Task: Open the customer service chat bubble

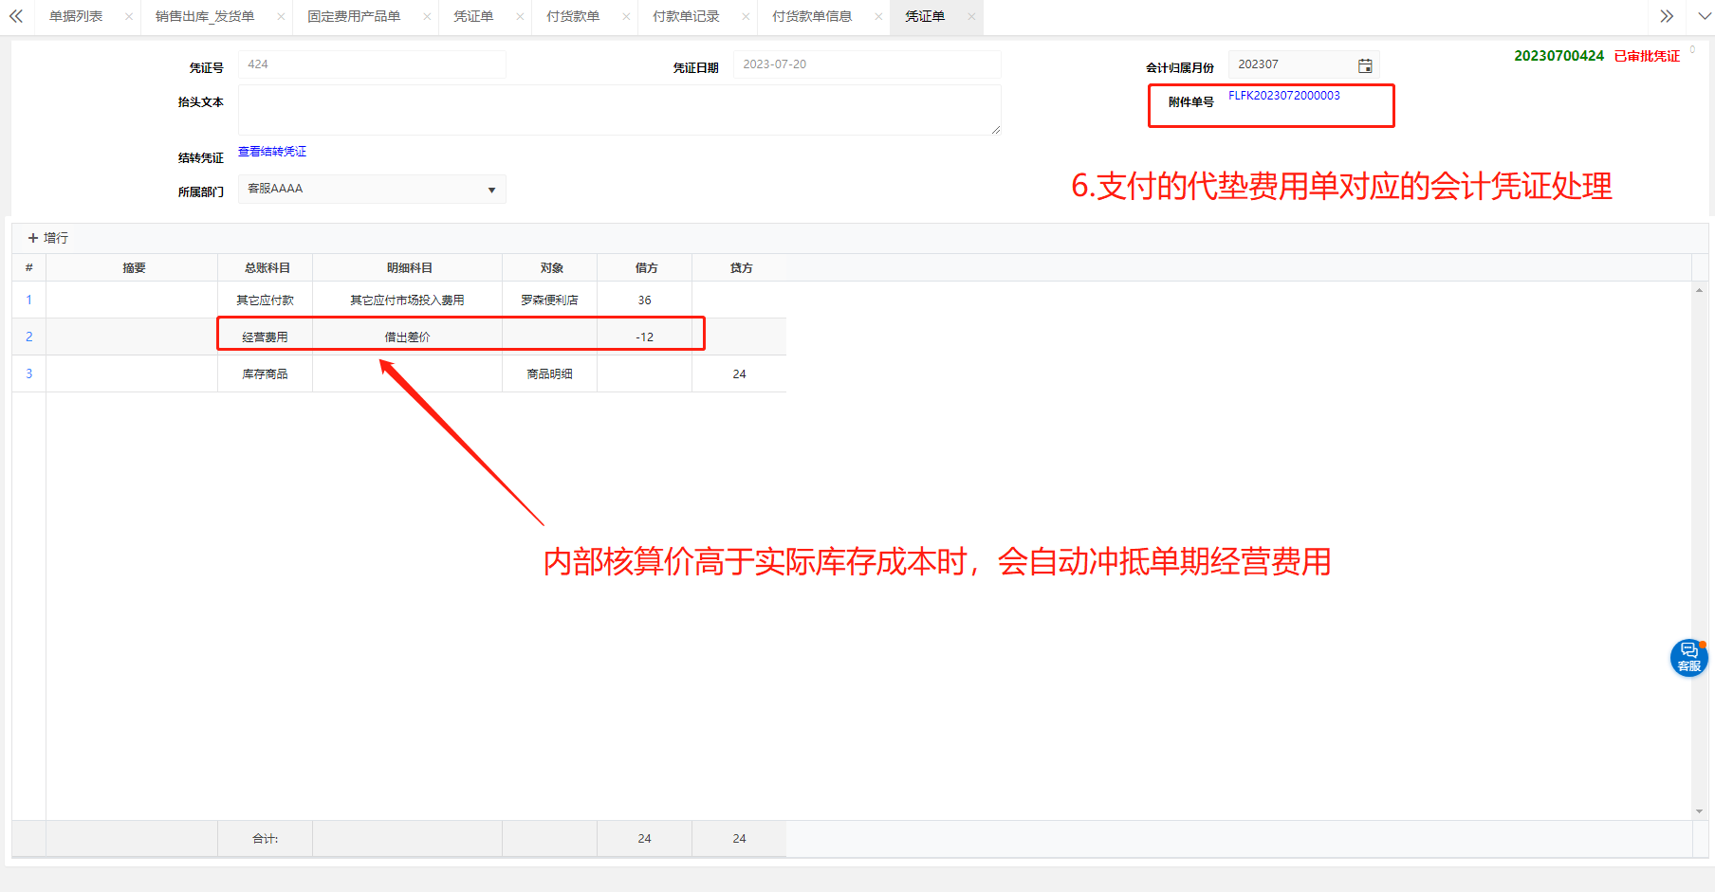Action: pos(1688,657)
